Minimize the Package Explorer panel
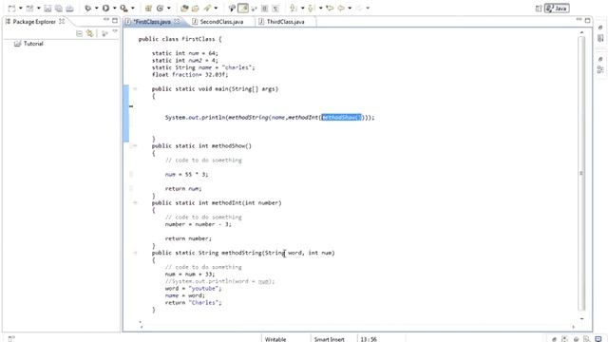Viewport: 608px width, 342px height. 106,20
